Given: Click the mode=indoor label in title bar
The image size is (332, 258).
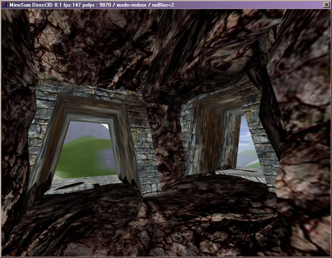Looking at the screenshot, I should click(140, 5).
